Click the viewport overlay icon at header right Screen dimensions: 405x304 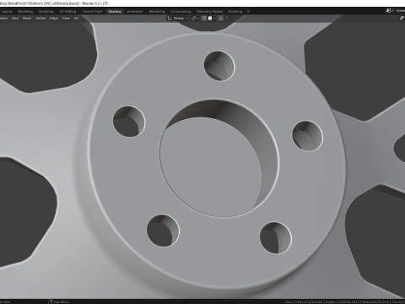pos(402,19)
